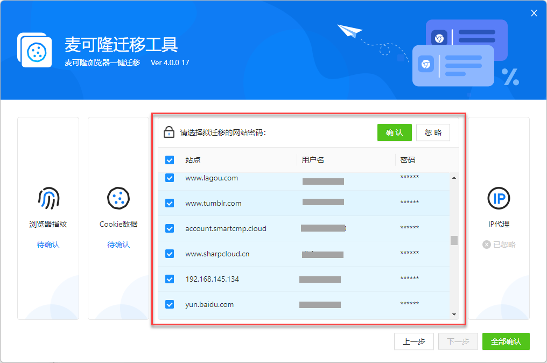
Task: Click the 上一步 button
Action: 413,341
